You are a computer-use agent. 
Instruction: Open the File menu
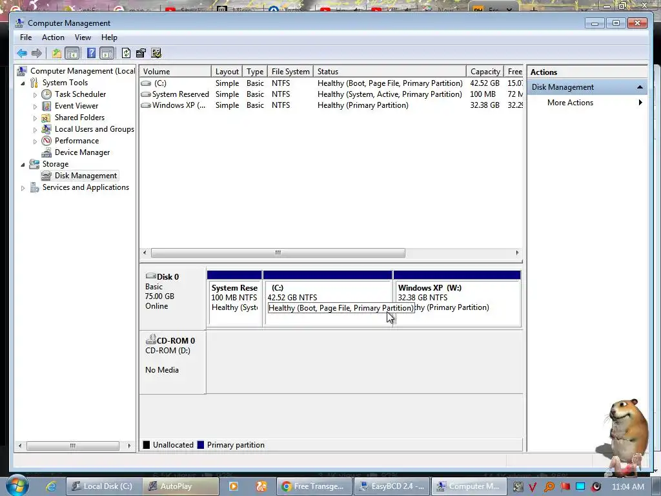26,37
